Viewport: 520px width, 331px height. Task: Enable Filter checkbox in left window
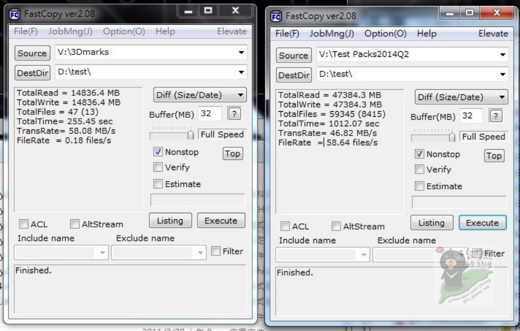click(x=215, y=251)
